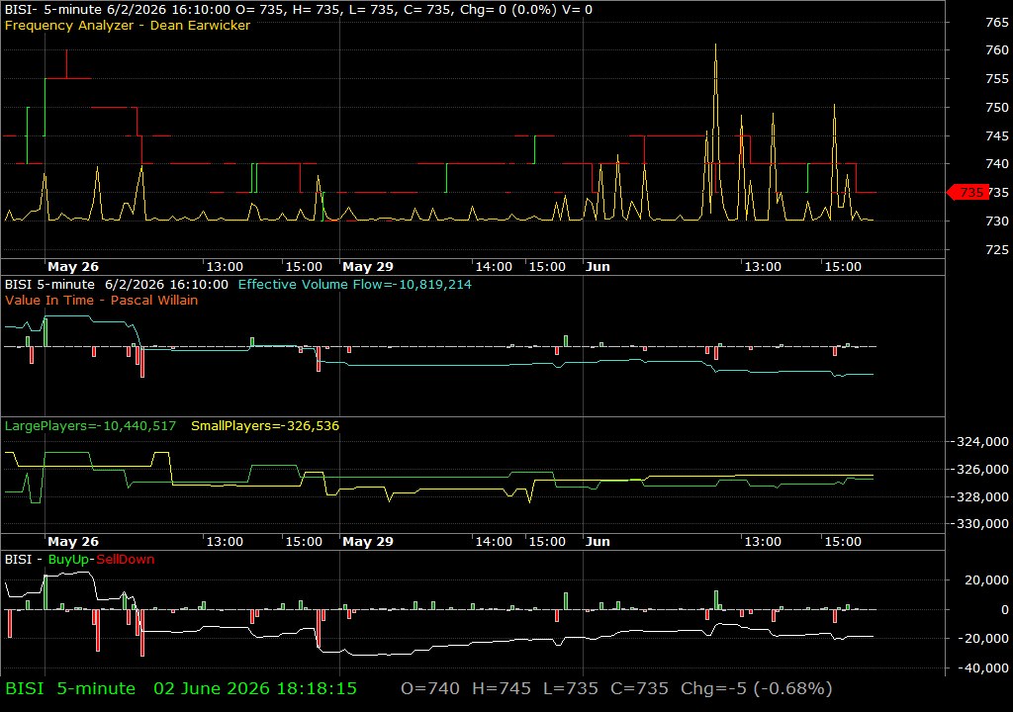Click the -330,000 axis label
Screen dimensions: 1013x712
tap(982, 524)
